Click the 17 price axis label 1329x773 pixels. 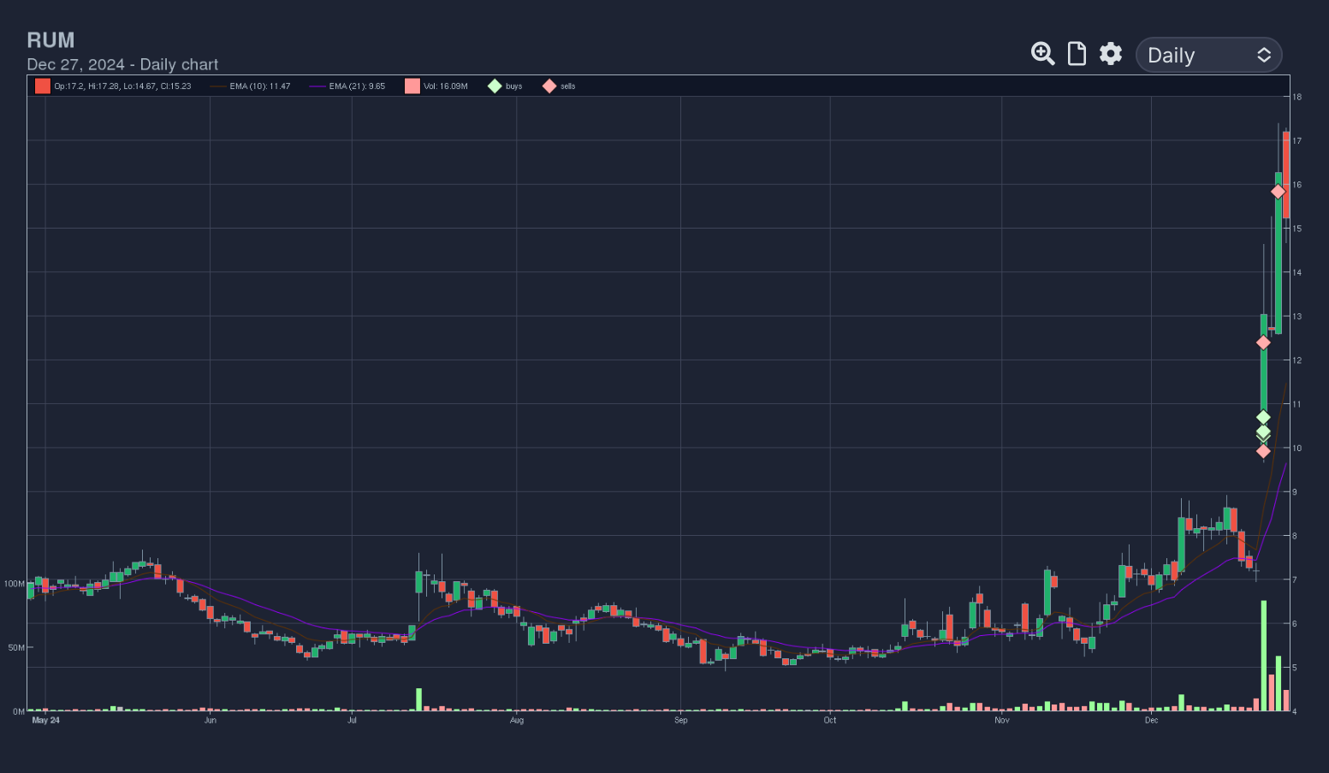pos(1297,141)
